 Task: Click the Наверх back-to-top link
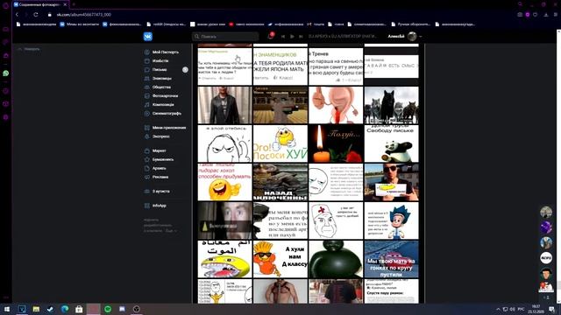(x=29, y=49)
